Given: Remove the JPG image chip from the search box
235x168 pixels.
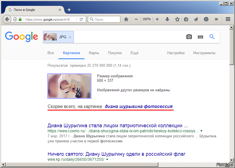Looking at the screenshot, I should (x=70, y=37).
